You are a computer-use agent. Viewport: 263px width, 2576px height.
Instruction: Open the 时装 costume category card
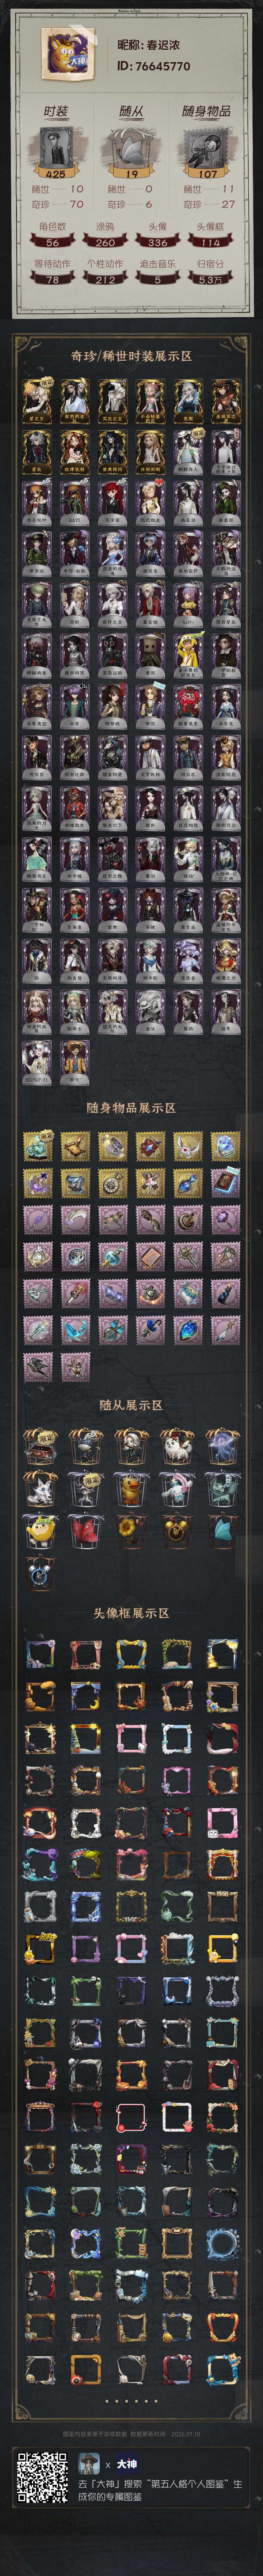point(56,155)
